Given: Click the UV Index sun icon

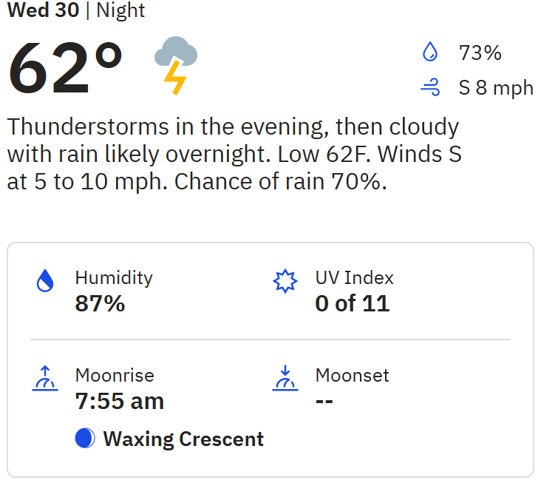Looking at the screenshot, I should (285, 281).
